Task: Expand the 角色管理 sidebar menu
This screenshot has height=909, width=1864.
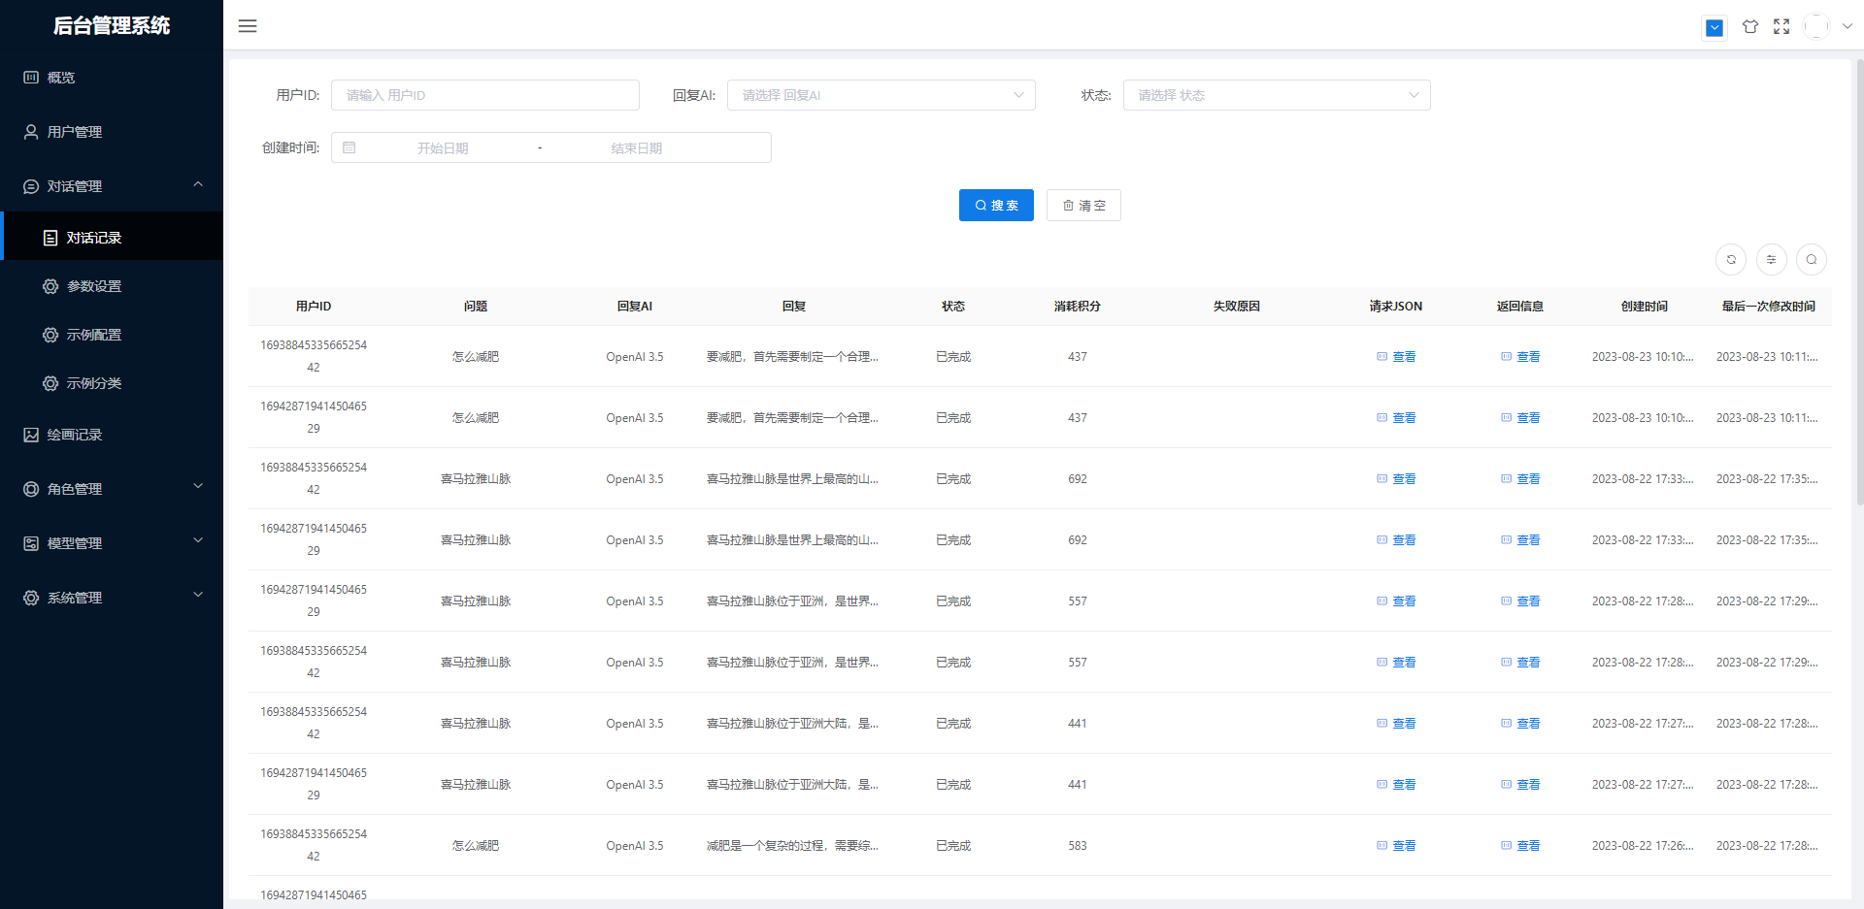Action: pyautogui.click(x=112, y=489)
